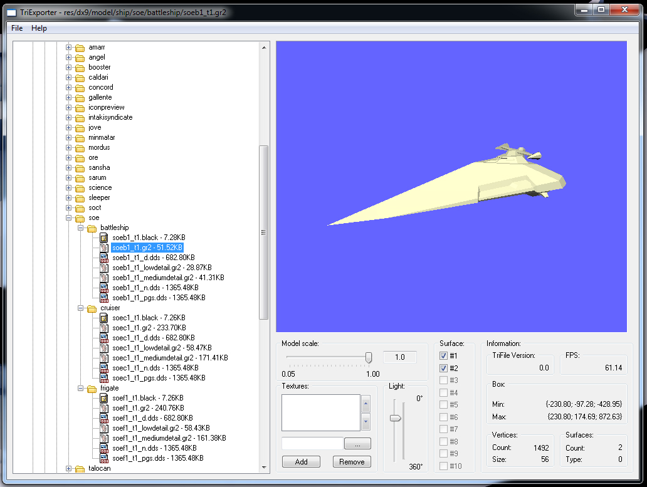Click Remove texture button

tap(352, 462)
